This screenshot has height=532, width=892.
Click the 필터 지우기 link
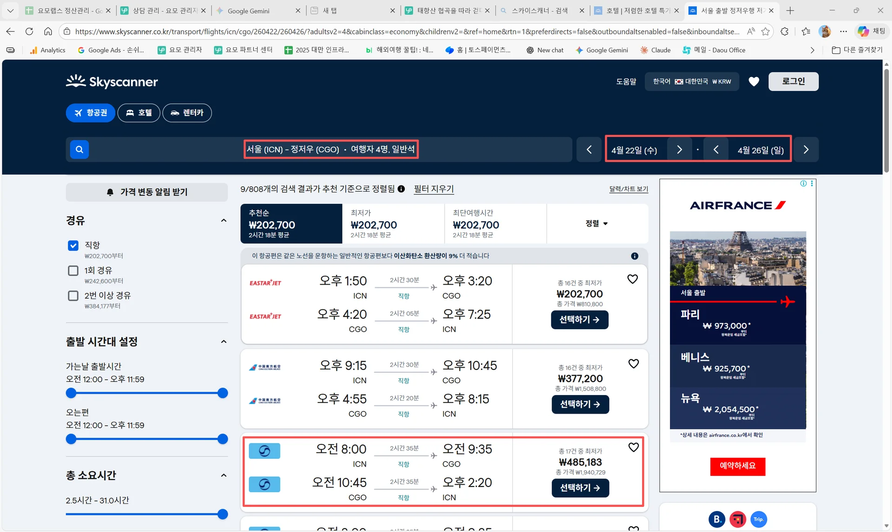433,189
